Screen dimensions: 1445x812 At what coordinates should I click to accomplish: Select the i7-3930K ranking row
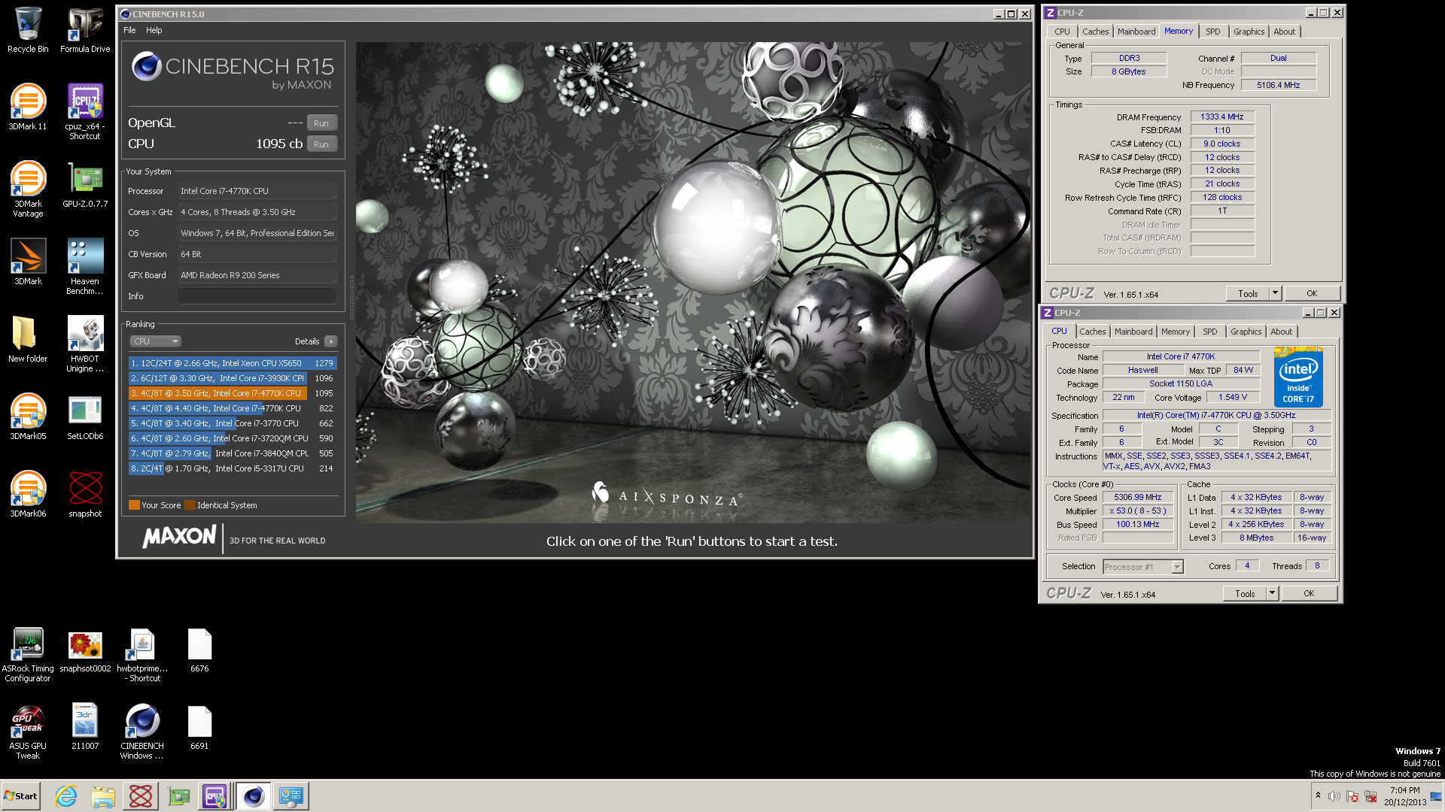point(233,378)
